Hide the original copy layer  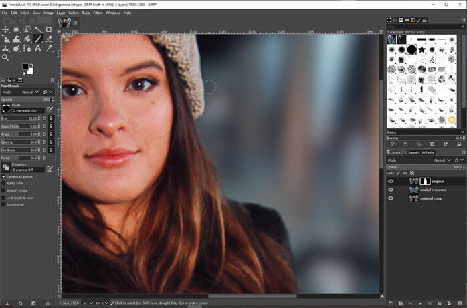[x=391, y=198]
